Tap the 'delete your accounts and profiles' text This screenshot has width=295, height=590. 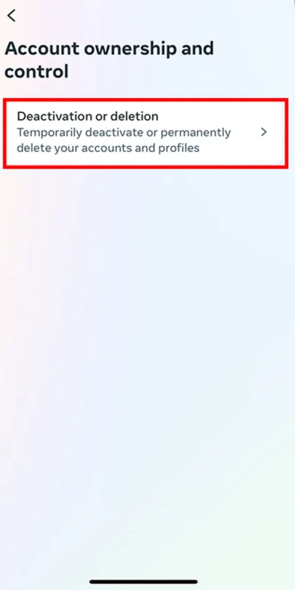click(108, 148)
